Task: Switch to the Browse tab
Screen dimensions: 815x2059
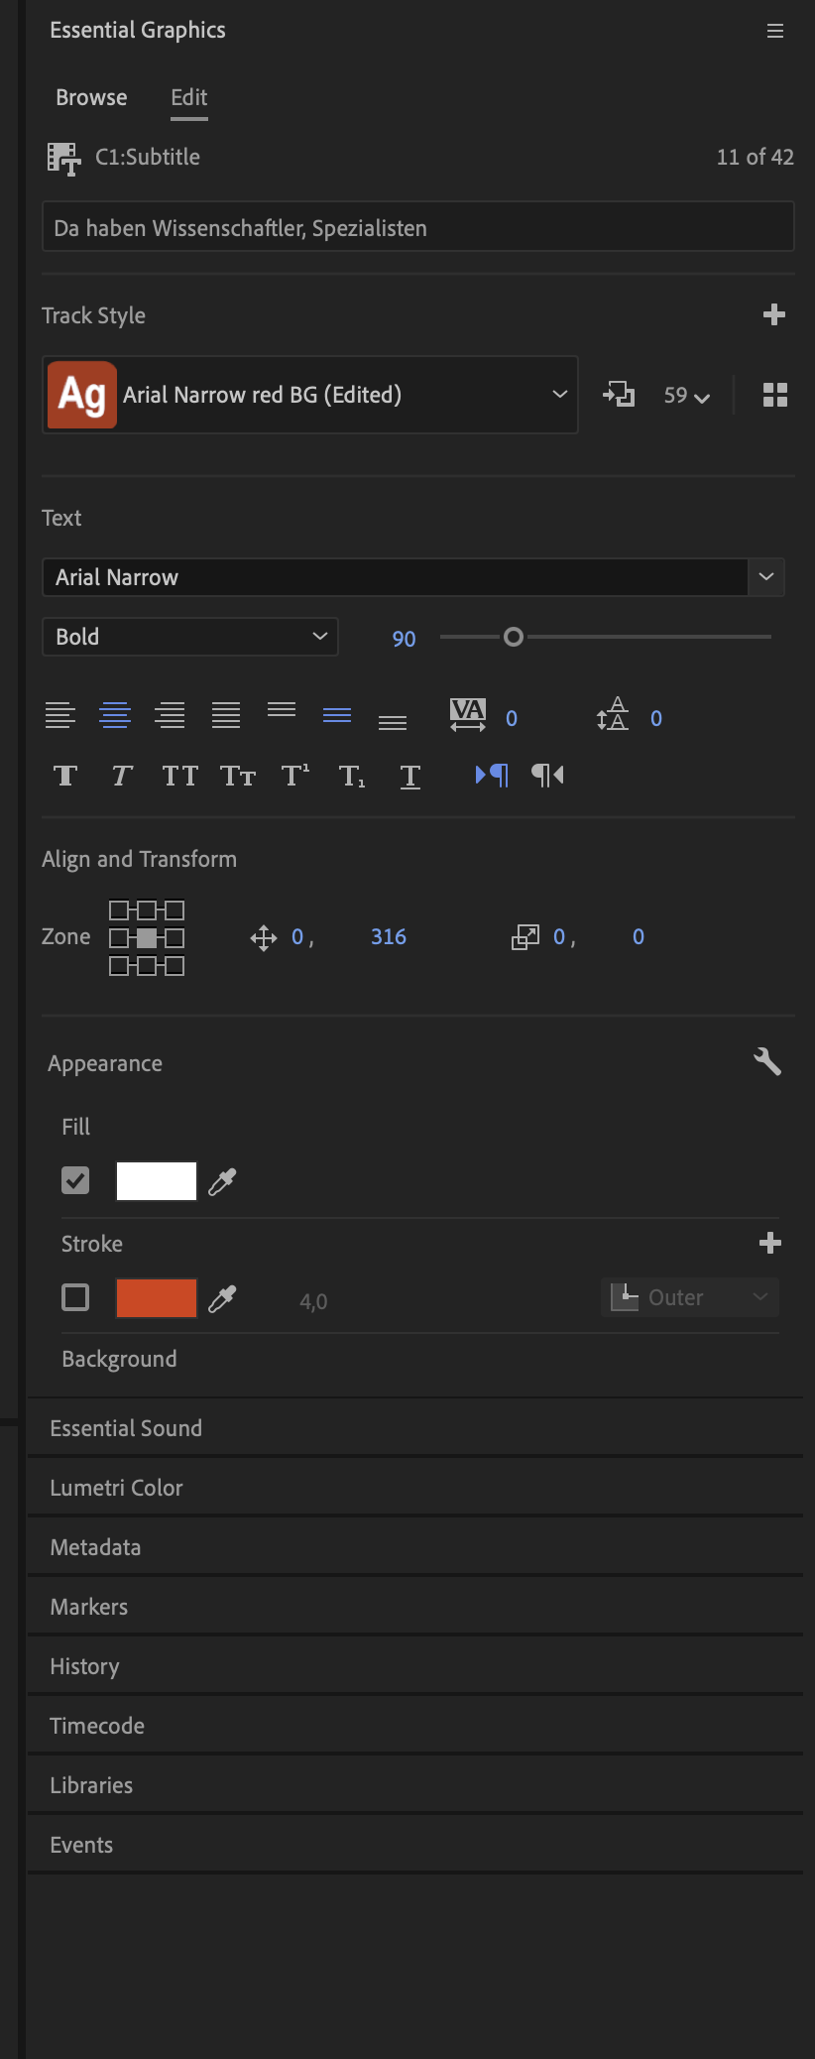Action: point(91,97)
